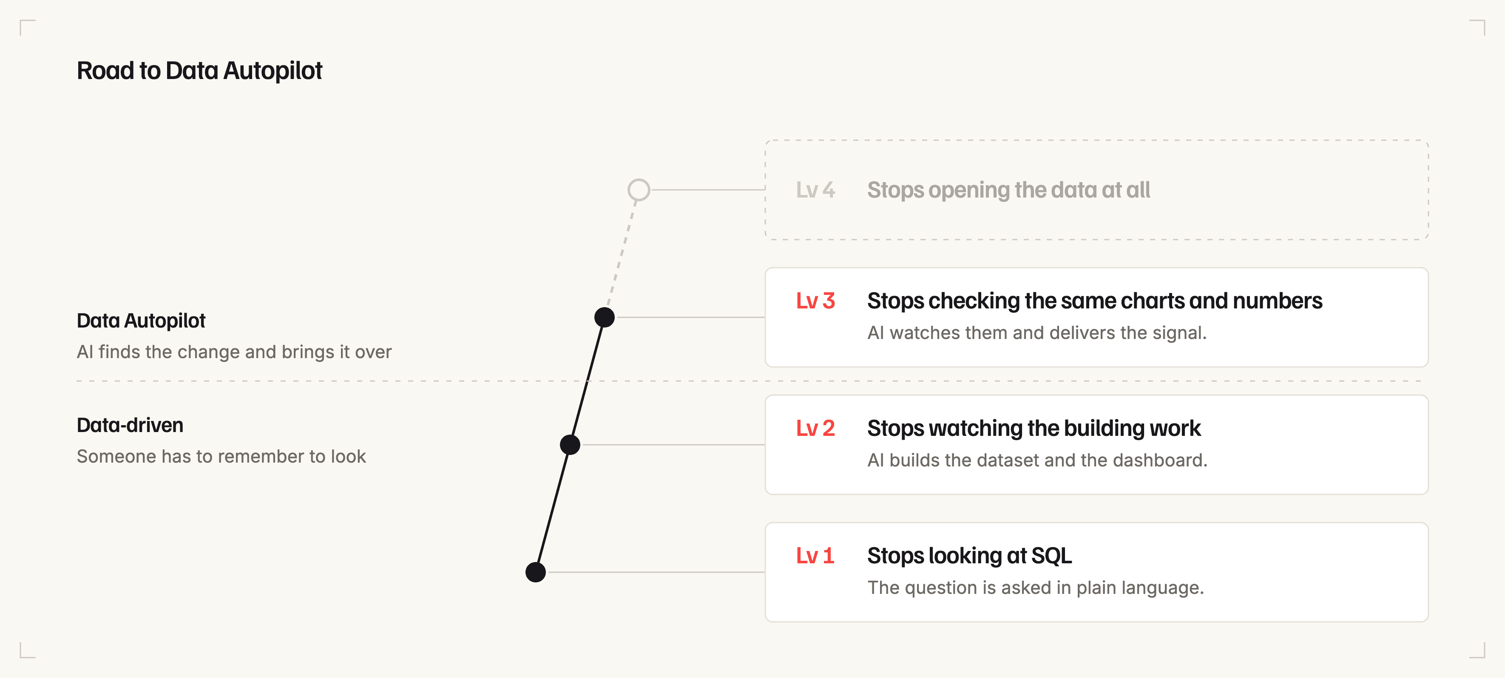1505x678 pixels.
Task: Click 'AI finds the change and brings it over'
Action: (x=234, y=352)
